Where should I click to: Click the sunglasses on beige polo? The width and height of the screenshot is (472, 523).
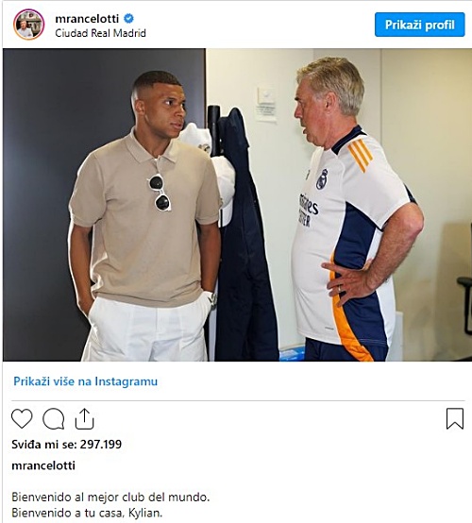[x=160, y=193]
